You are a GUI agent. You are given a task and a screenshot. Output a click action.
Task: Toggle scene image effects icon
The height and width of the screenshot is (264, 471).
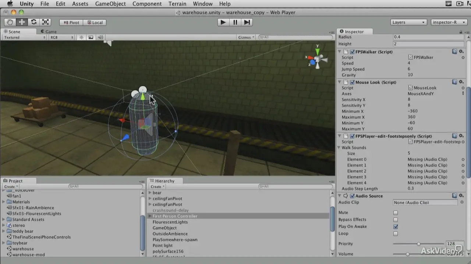[91, 37]
